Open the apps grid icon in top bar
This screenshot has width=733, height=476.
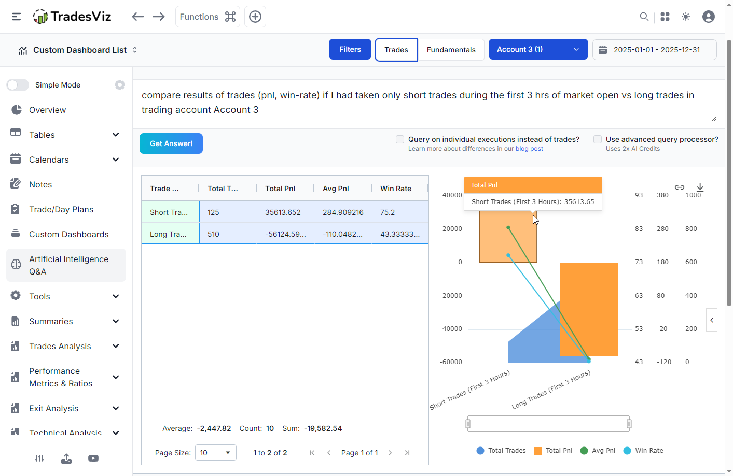[665, 17]
